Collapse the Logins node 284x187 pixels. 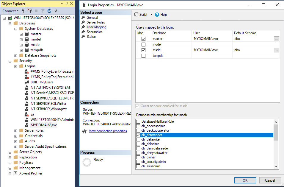[15, 66]
